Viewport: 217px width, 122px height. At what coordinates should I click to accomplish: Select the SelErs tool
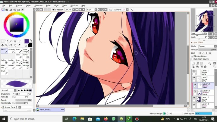coord(5,61)
